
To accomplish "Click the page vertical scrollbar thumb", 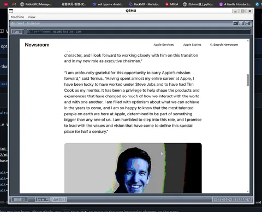I will [x=248, y=80].
